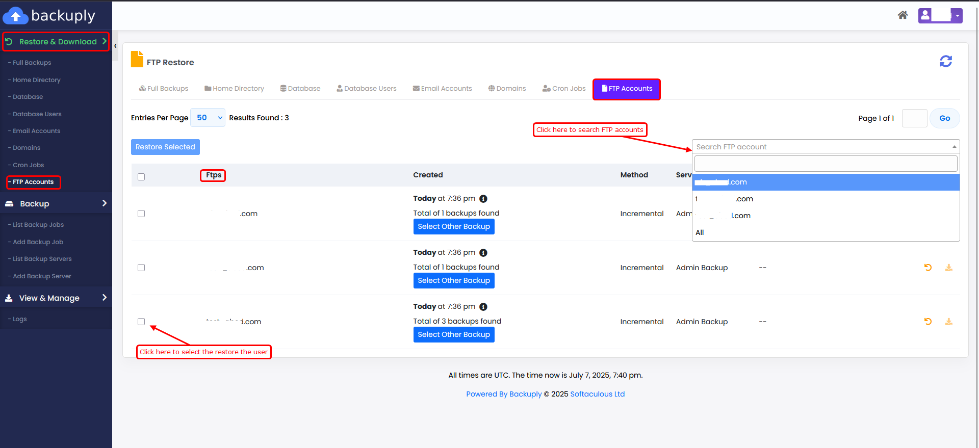This screenshot has width=979, height=448.
Task: Switch to the Database Users tab
Action: point(366,89)
